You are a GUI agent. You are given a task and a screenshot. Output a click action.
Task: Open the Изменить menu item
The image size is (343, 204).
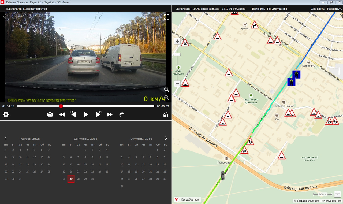click(x=258, y=9)
